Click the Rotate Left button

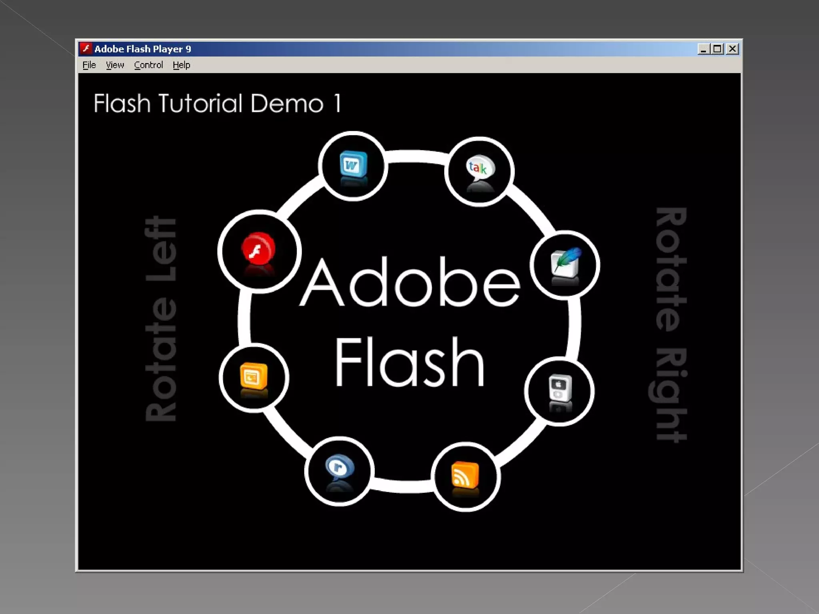coord(160,319)
